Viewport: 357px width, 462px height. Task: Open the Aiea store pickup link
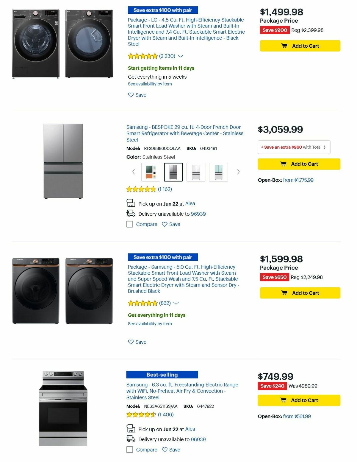pos(190,203)
